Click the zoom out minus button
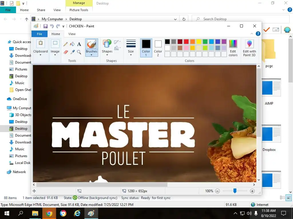 click(x=217, y=191)
